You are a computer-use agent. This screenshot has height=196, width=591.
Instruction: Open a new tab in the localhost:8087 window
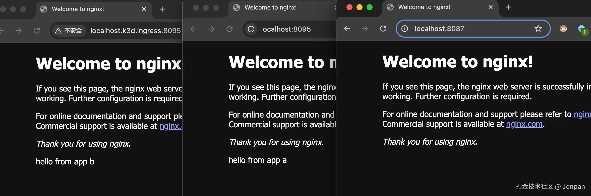tap(508, 7)
